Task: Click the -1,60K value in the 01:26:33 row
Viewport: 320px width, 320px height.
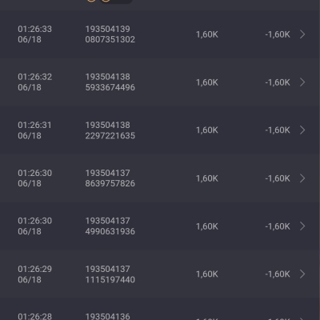Action: [x=278, y=34]
